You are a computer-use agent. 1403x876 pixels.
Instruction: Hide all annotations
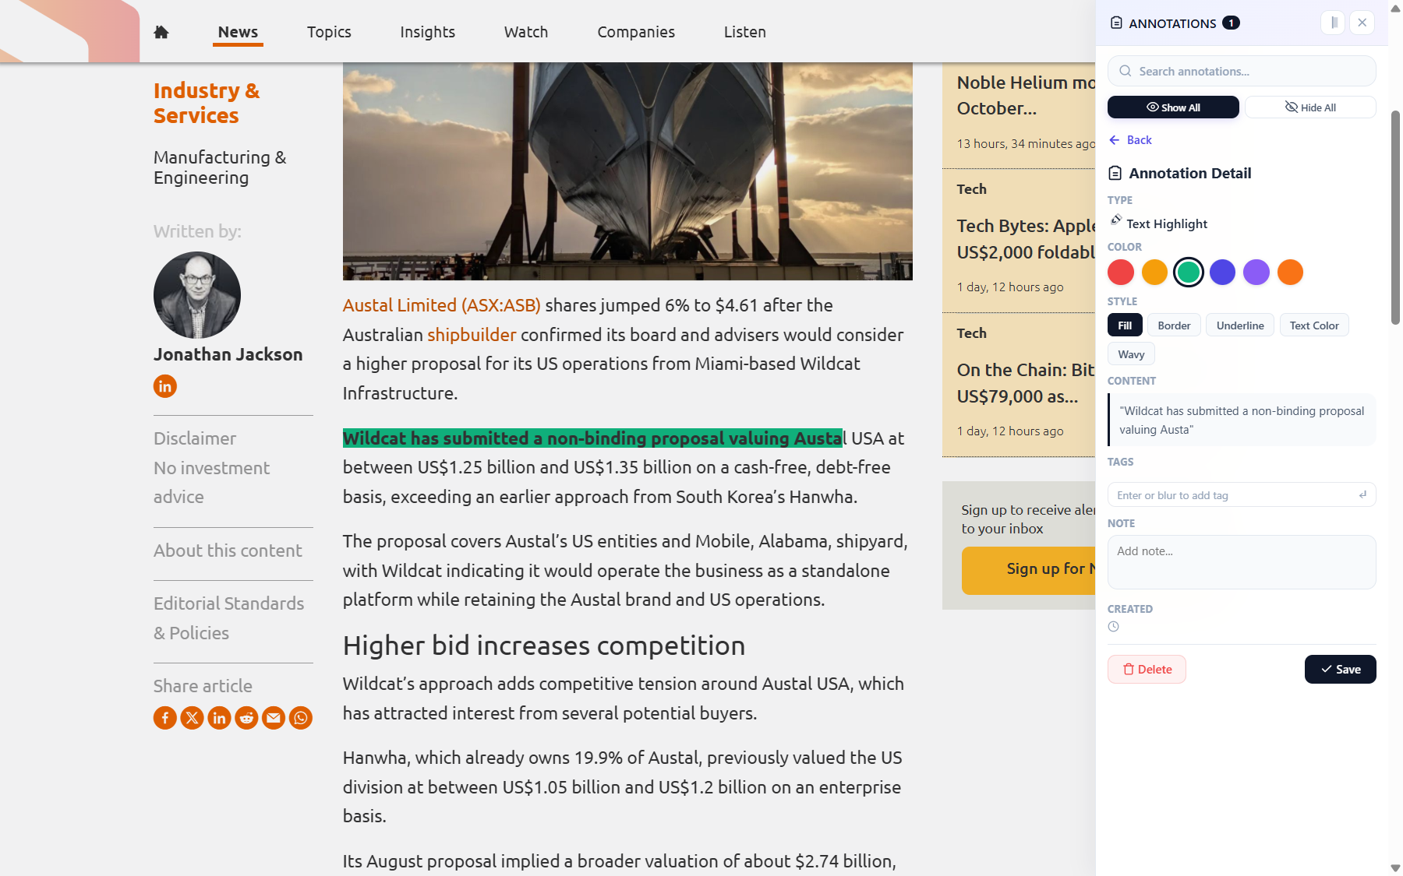point(1310,107)
